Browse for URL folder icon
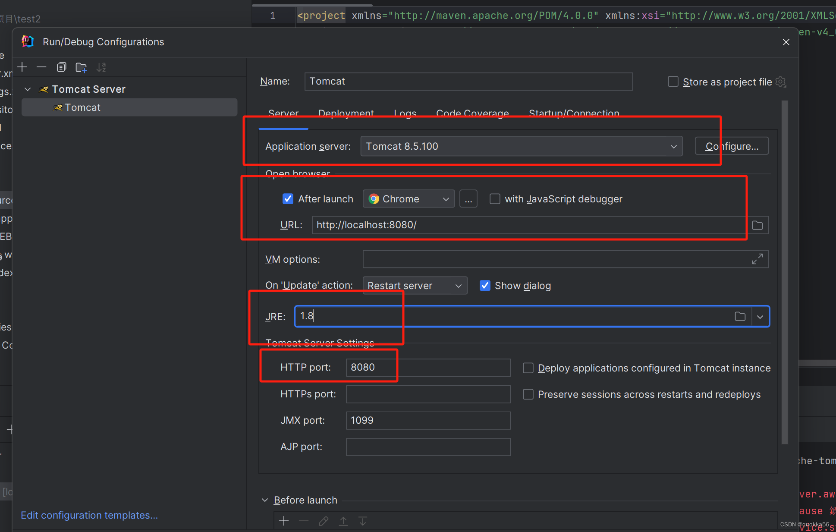 tap(757, 225)
